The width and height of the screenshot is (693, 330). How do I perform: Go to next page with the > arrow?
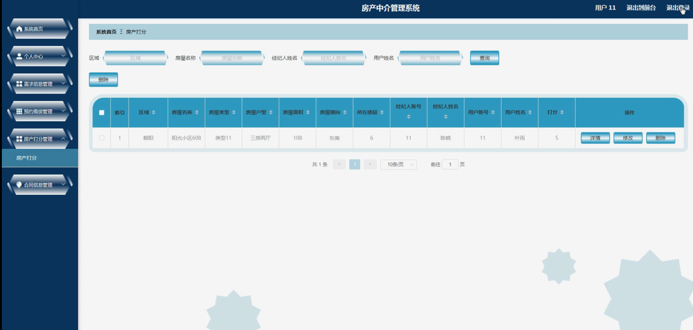click(x=370, y=165)
